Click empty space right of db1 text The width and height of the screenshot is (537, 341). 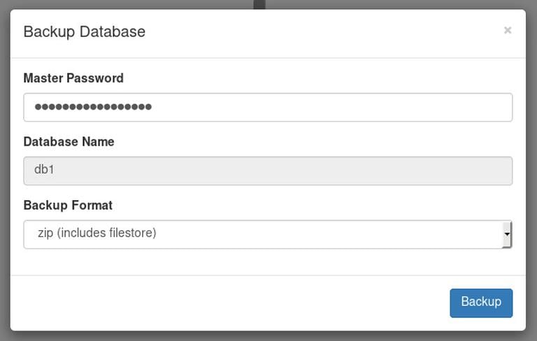[x=280, y=171]
